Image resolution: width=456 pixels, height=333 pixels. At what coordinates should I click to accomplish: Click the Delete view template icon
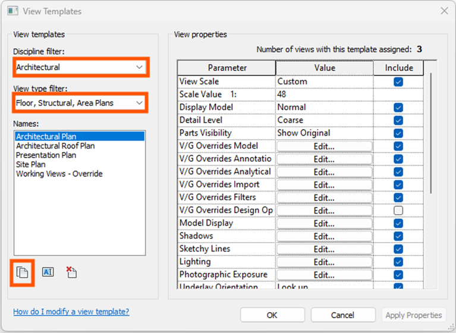click(x=71, y=272)
